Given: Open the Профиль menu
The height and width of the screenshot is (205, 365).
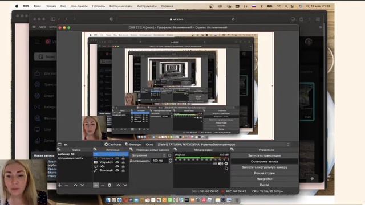Looking at the screenshot, I should click(x=98, y=6).
